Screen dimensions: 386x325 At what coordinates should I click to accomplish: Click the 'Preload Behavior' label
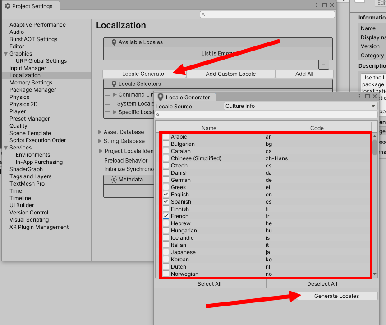(126, 160)
